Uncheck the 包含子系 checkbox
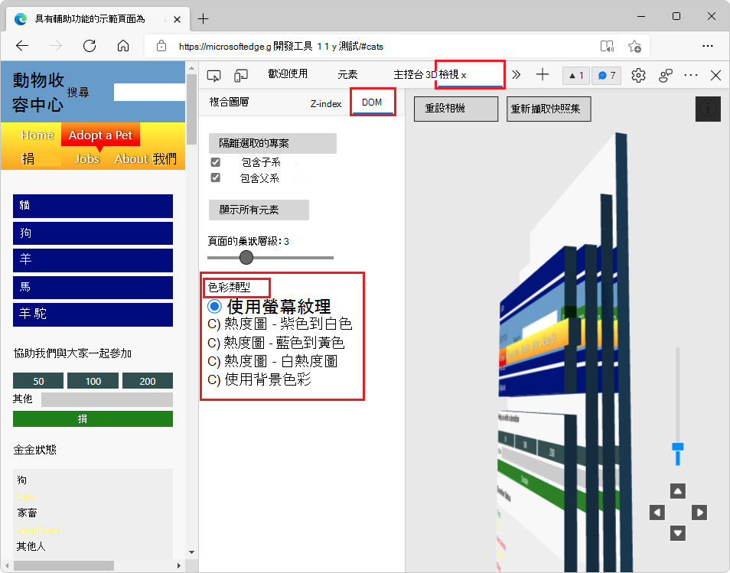This screenshot has width=730, height=573. (x=215, y=161)
